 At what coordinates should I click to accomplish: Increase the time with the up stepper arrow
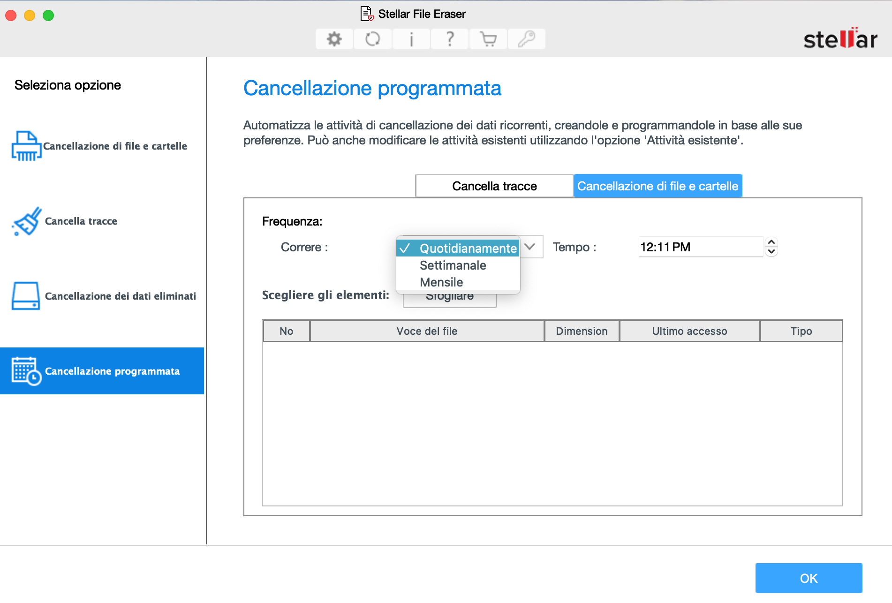[771, 242]
